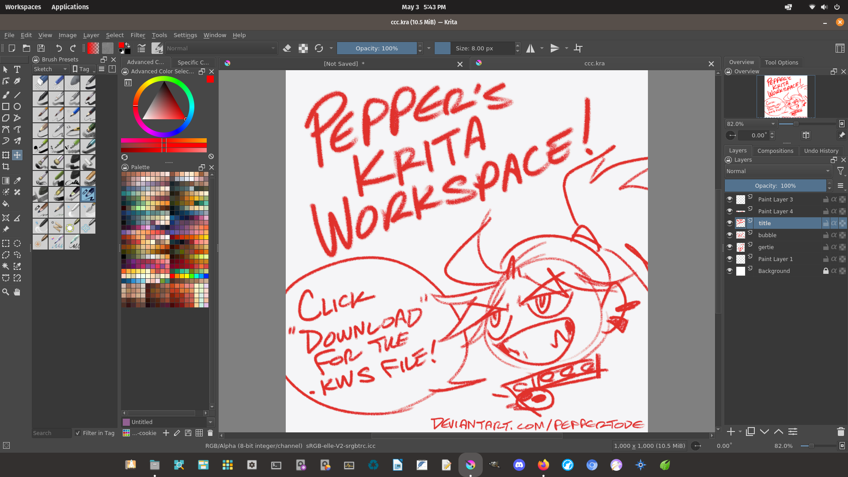Image resolution: width=848 pixels, height=477 pixels.
Task: Open the Tag dropdown in Brush Presets
Action: click(x=83, y=69)
